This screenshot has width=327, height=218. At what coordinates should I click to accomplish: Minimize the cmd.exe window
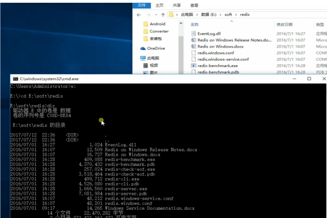coord(294,79)
